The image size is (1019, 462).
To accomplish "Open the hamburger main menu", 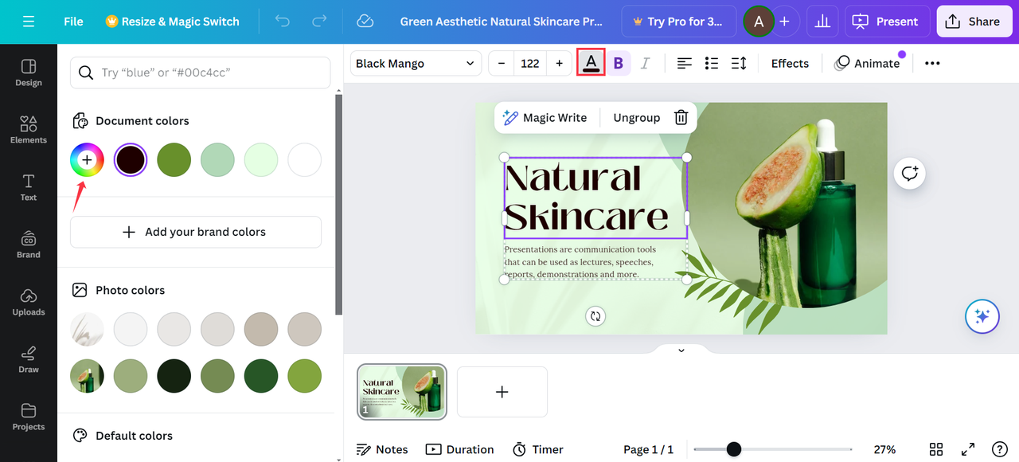I will click(x=29, y=22).
